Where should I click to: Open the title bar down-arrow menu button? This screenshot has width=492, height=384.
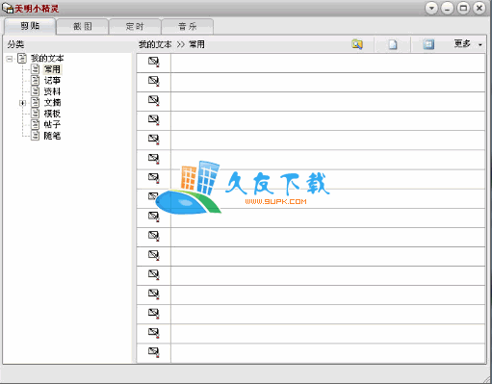(x=431, y=8)
